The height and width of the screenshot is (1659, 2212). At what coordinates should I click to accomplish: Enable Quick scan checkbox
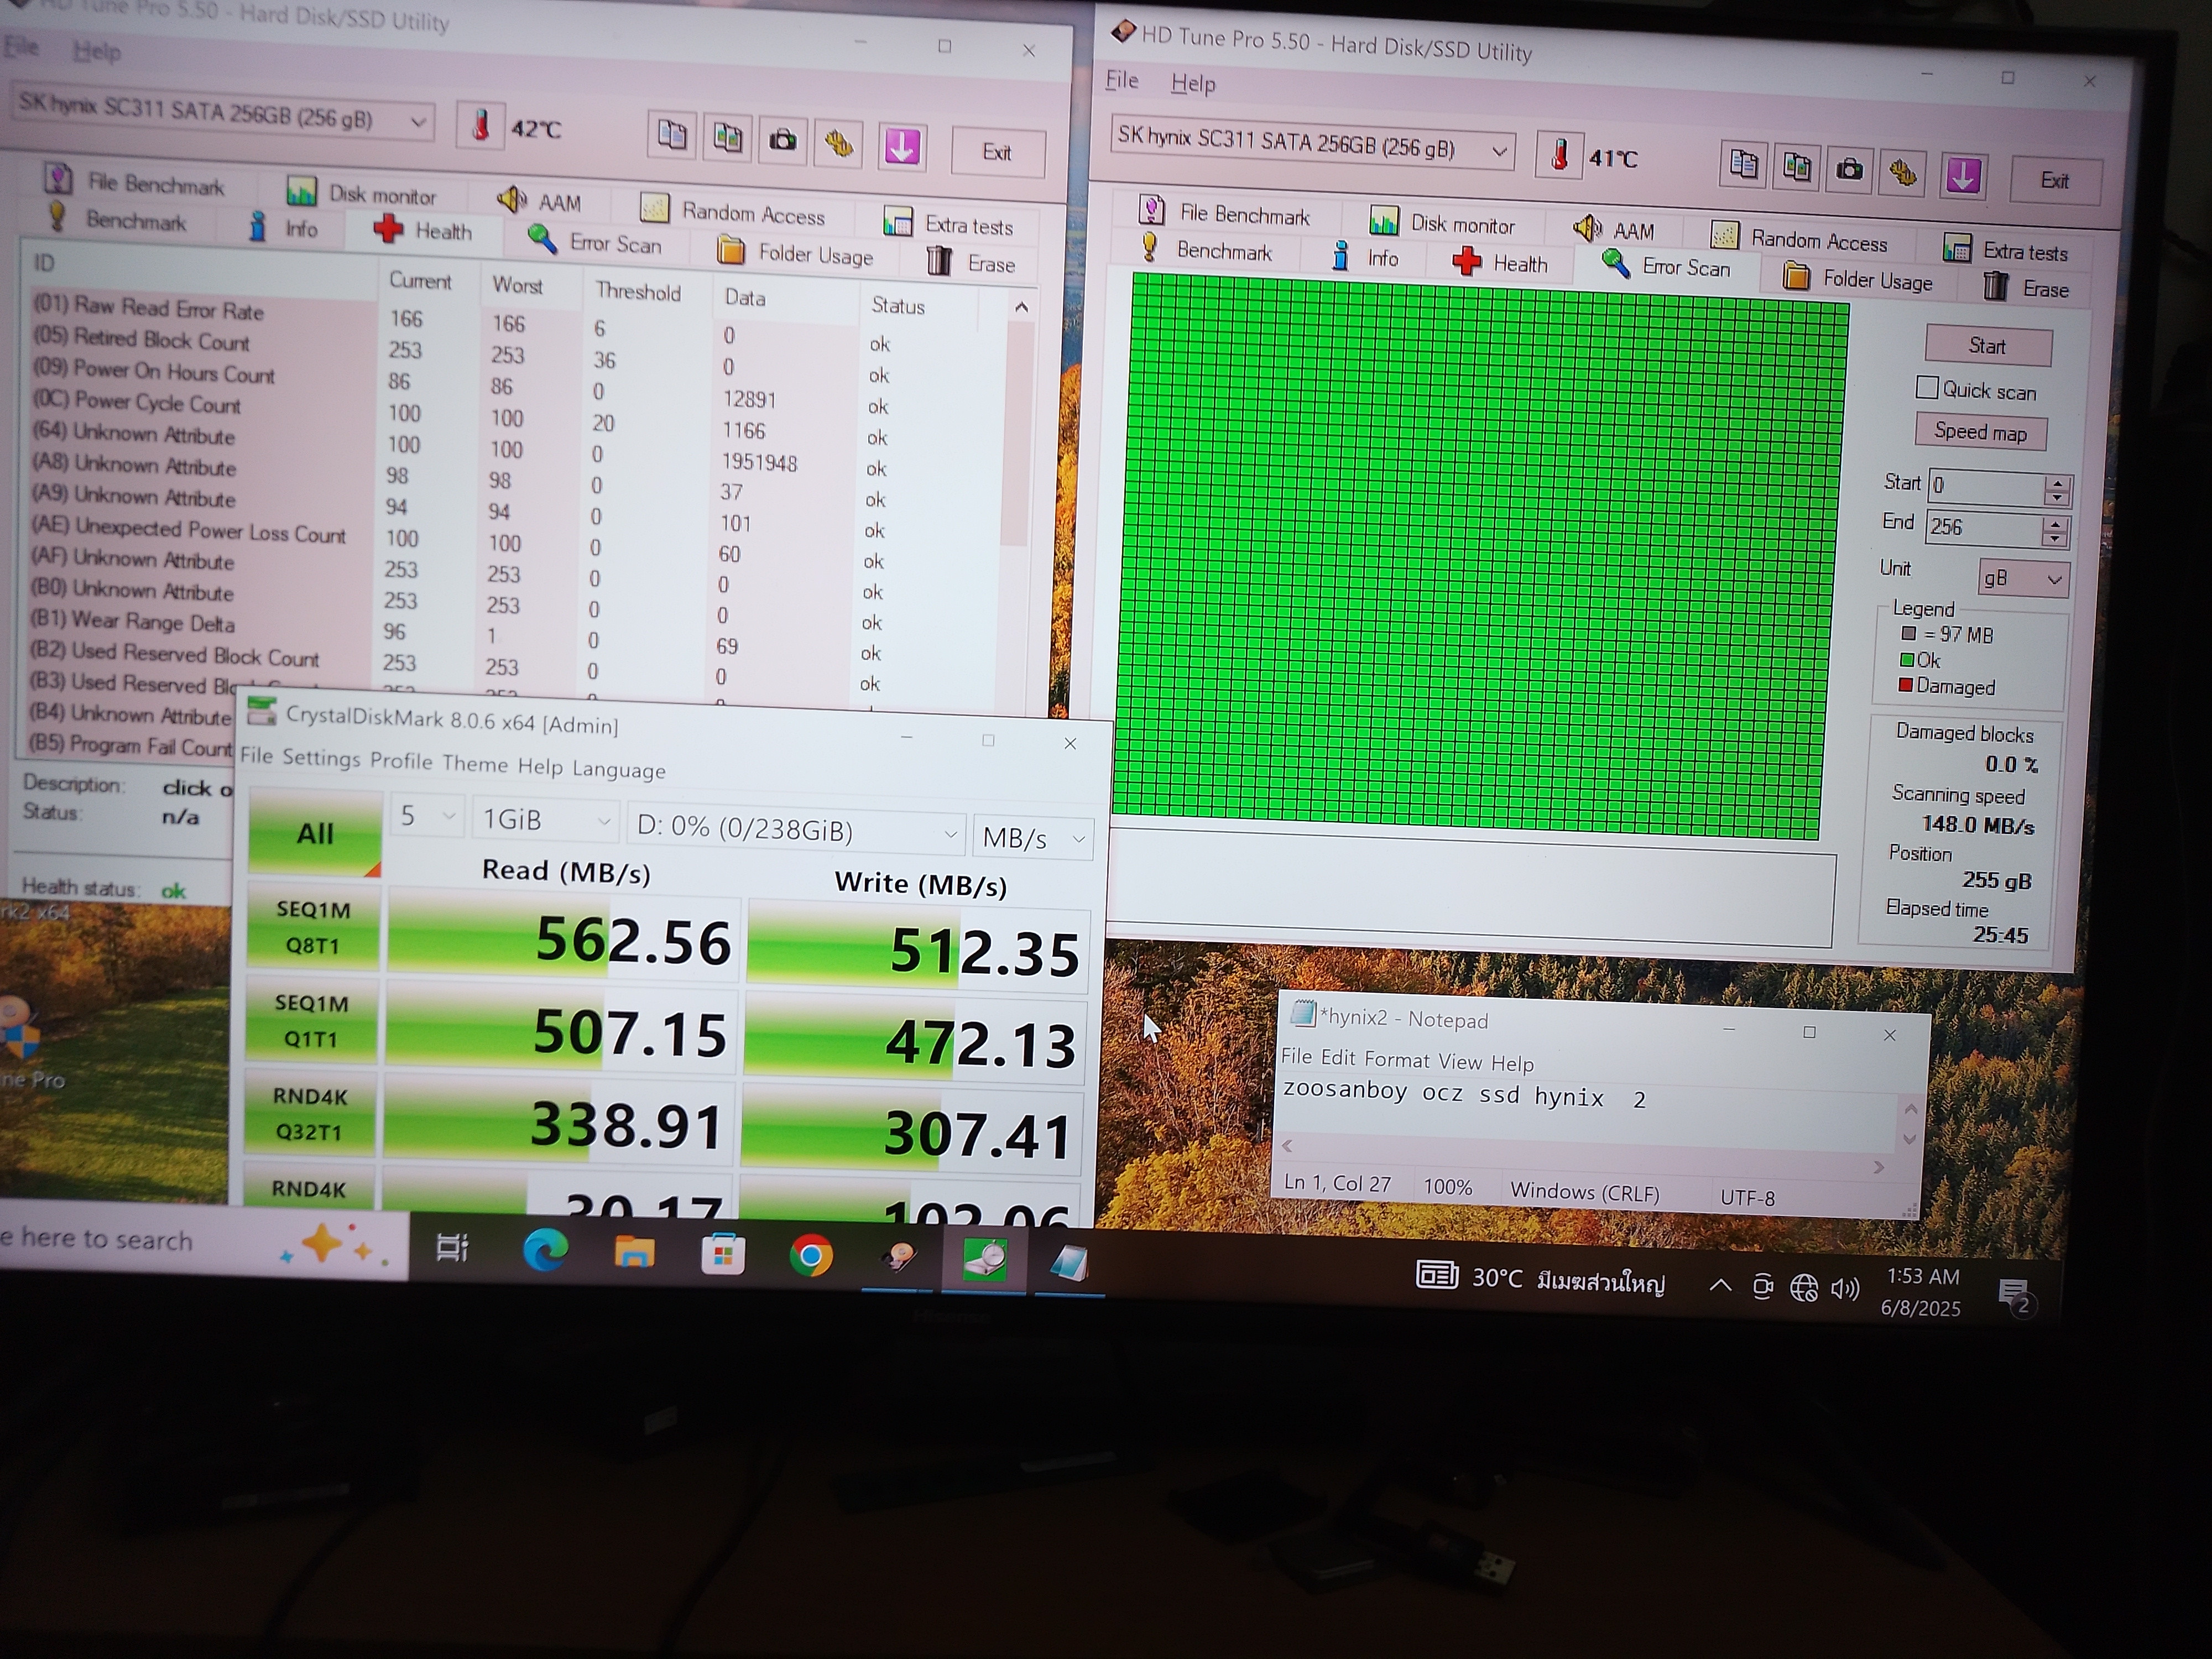click(1926, 388)
